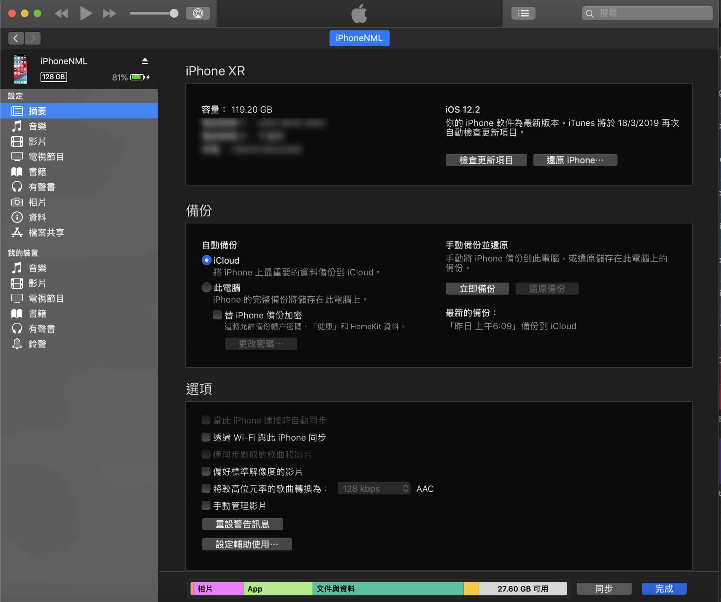Select the iCloud backup radio button
The image size is (721, 602).
click(206, 260)
